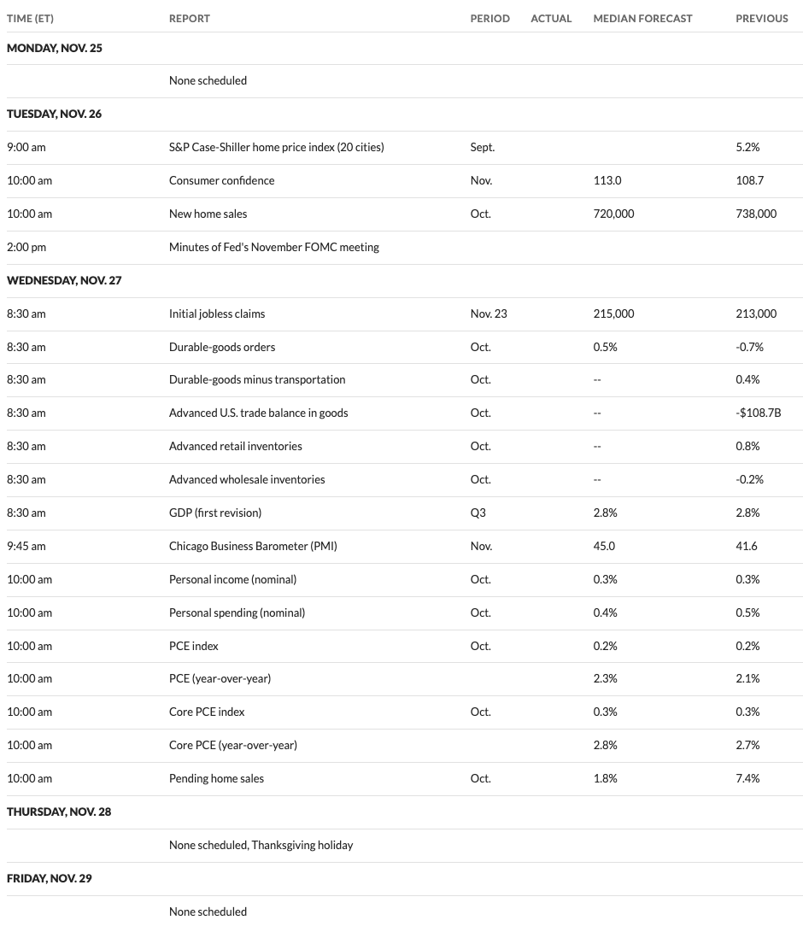803x926 pixels.
Task: Open the Durable-goods minus transportation report
Action: tap(257, 379)
